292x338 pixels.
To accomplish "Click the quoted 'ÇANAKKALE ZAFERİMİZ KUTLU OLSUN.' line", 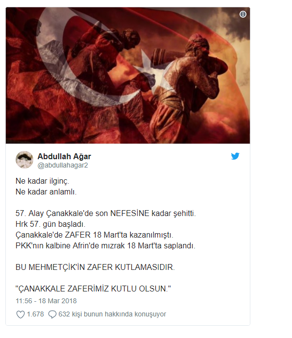I will pyautogui.click(x=93, y=289).
